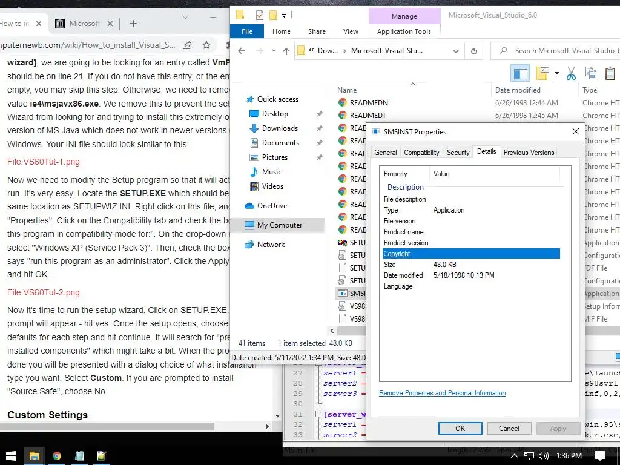Open OneDrive in the navigation pane

tap(272, 206)
